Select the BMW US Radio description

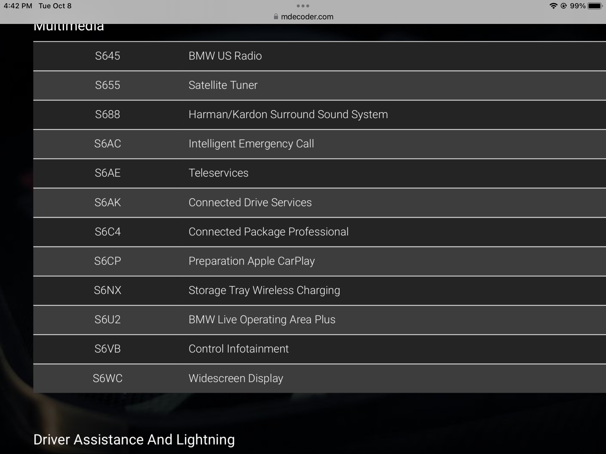(225, 56)
